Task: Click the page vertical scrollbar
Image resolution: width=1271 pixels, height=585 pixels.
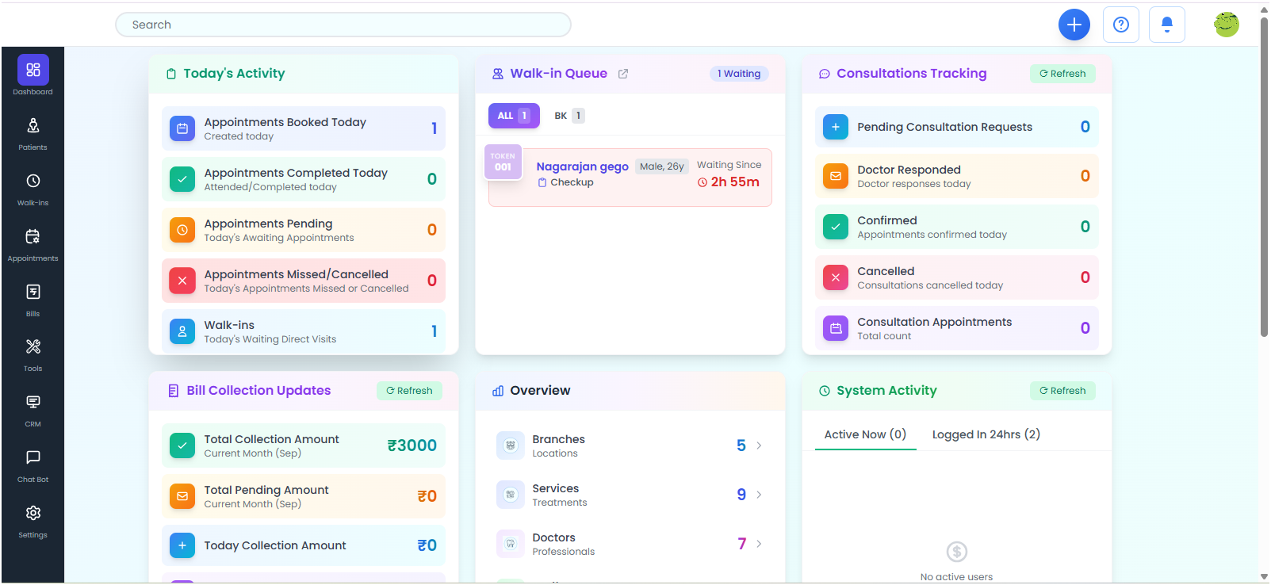Action: coord(1264,177)
